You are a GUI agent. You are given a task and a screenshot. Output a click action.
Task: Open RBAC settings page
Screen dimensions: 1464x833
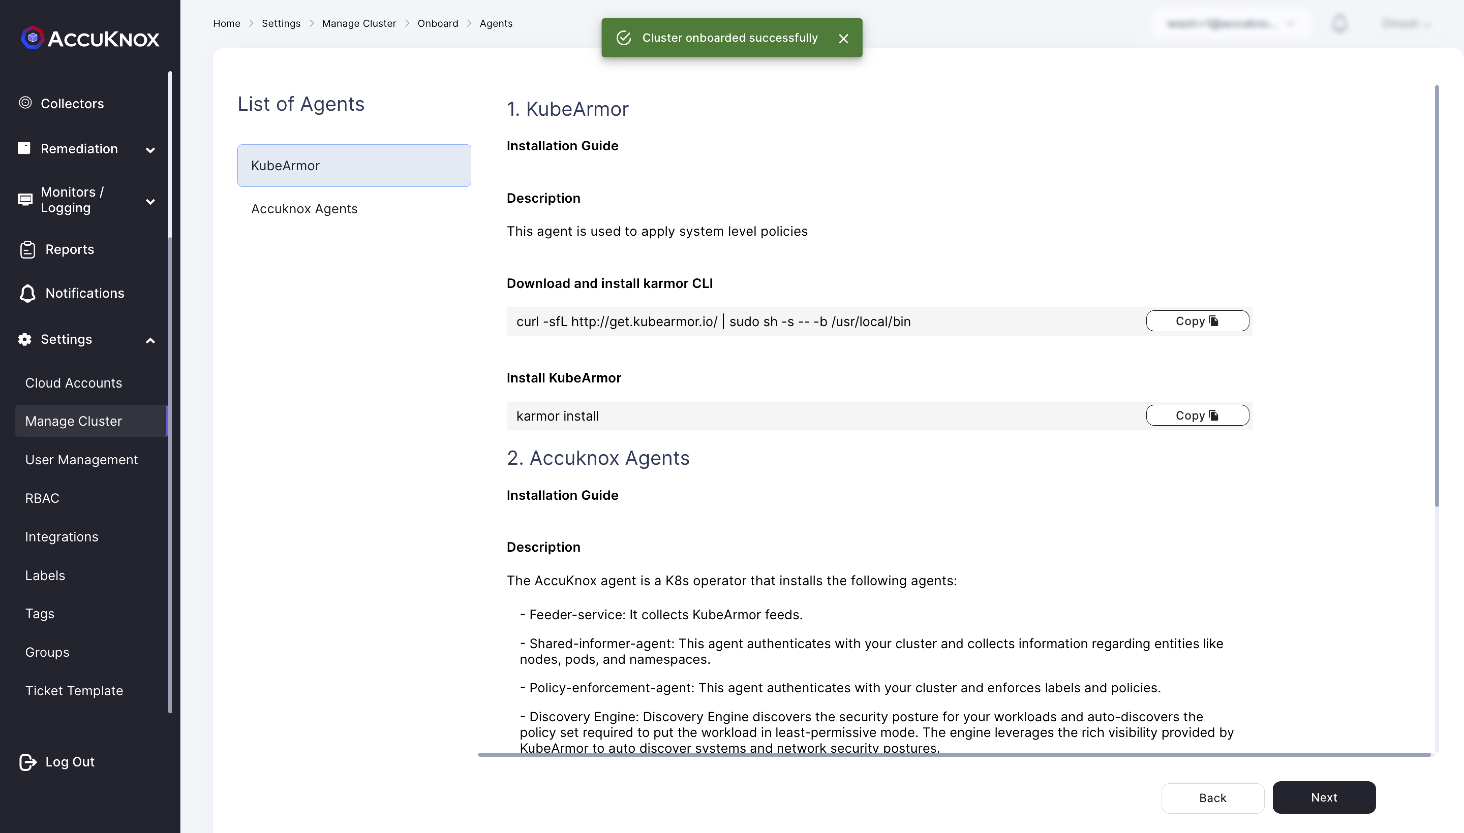42,498
